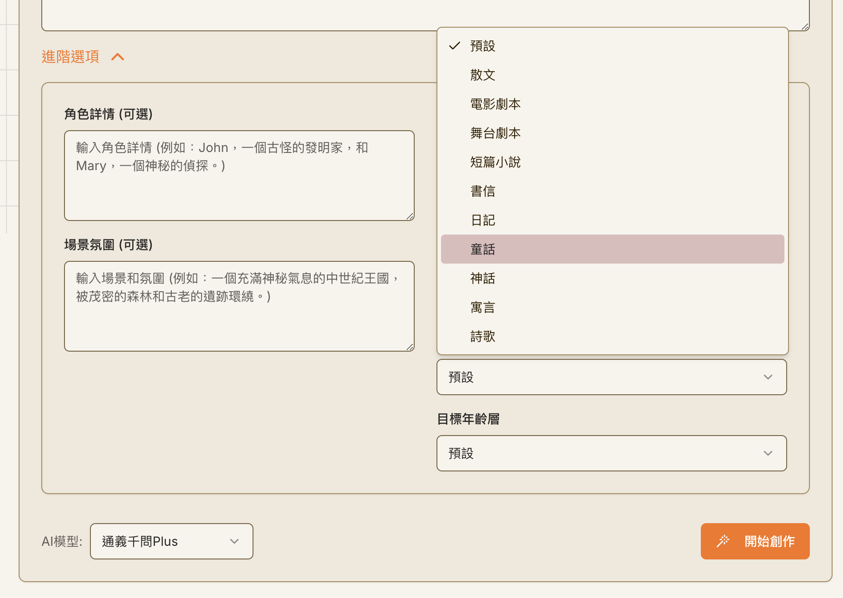Click the 進階選項 orange heading link

tap(70, 57)
